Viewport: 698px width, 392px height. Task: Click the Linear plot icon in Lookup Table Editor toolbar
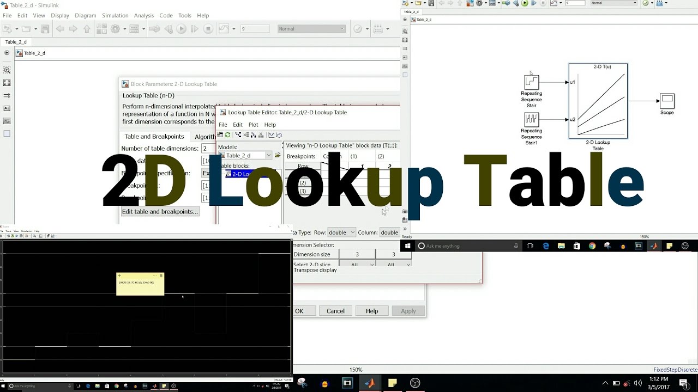[x=271, y=135]
